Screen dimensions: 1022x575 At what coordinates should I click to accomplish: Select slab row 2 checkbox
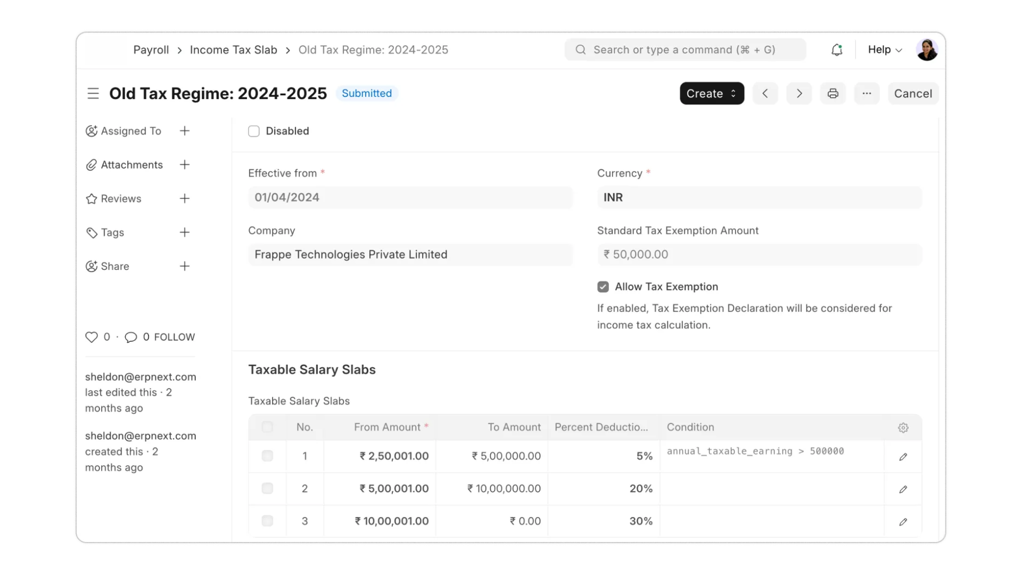(x=267, y=488)
